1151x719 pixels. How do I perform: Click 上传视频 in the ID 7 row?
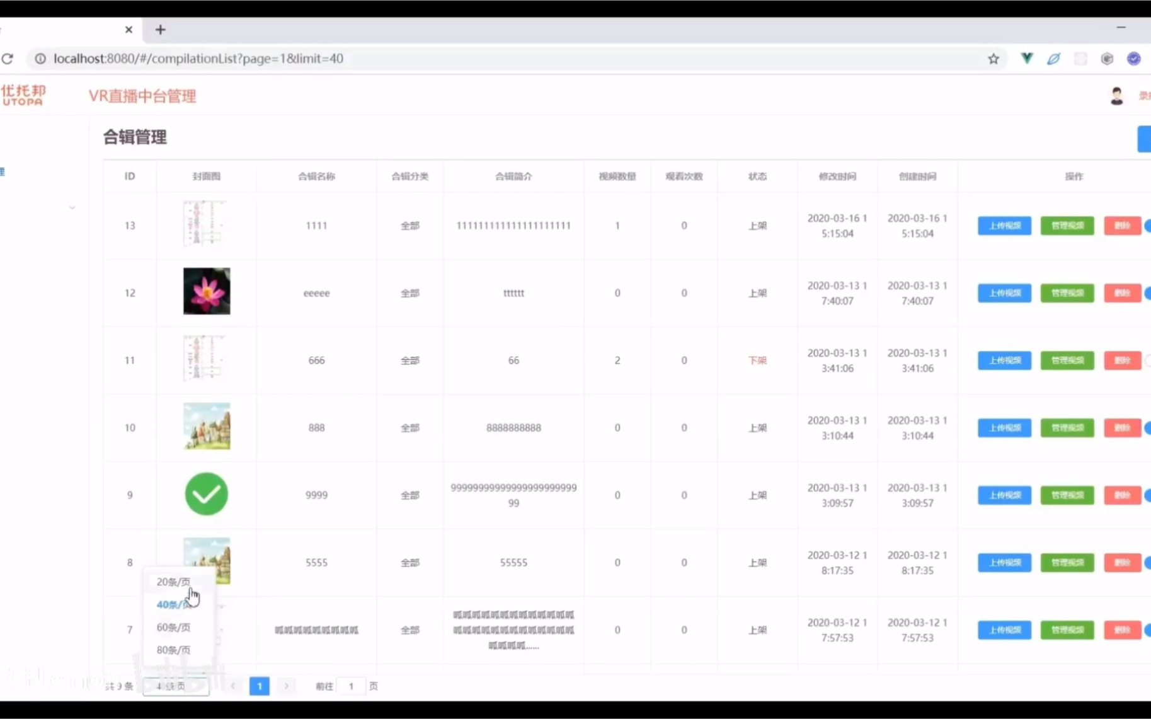[1004, 630]
